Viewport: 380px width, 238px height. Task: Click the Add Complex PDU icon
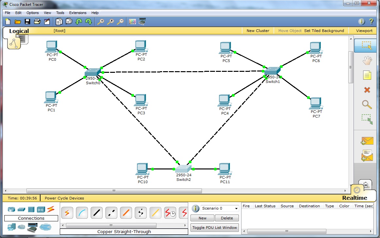tap(366, 156)
